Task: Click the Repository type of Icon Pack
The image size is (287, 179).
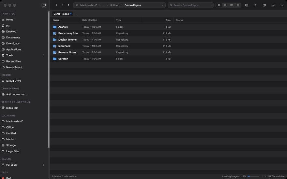Action: [122, 46]
